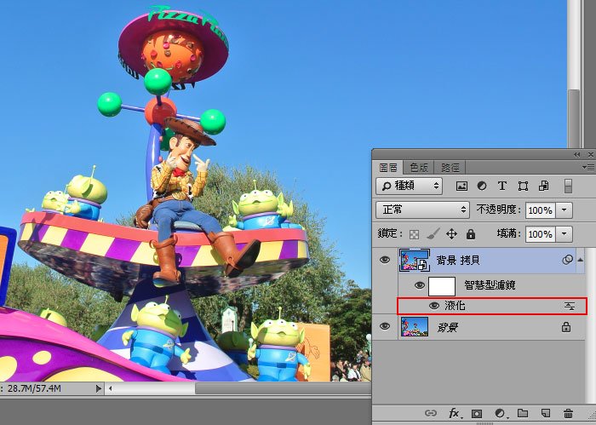The height and width of the screenshot is (425, 596).
Task: Click smart filter indicator on 背景 拷貝 layer
Action: pos(568,260)
